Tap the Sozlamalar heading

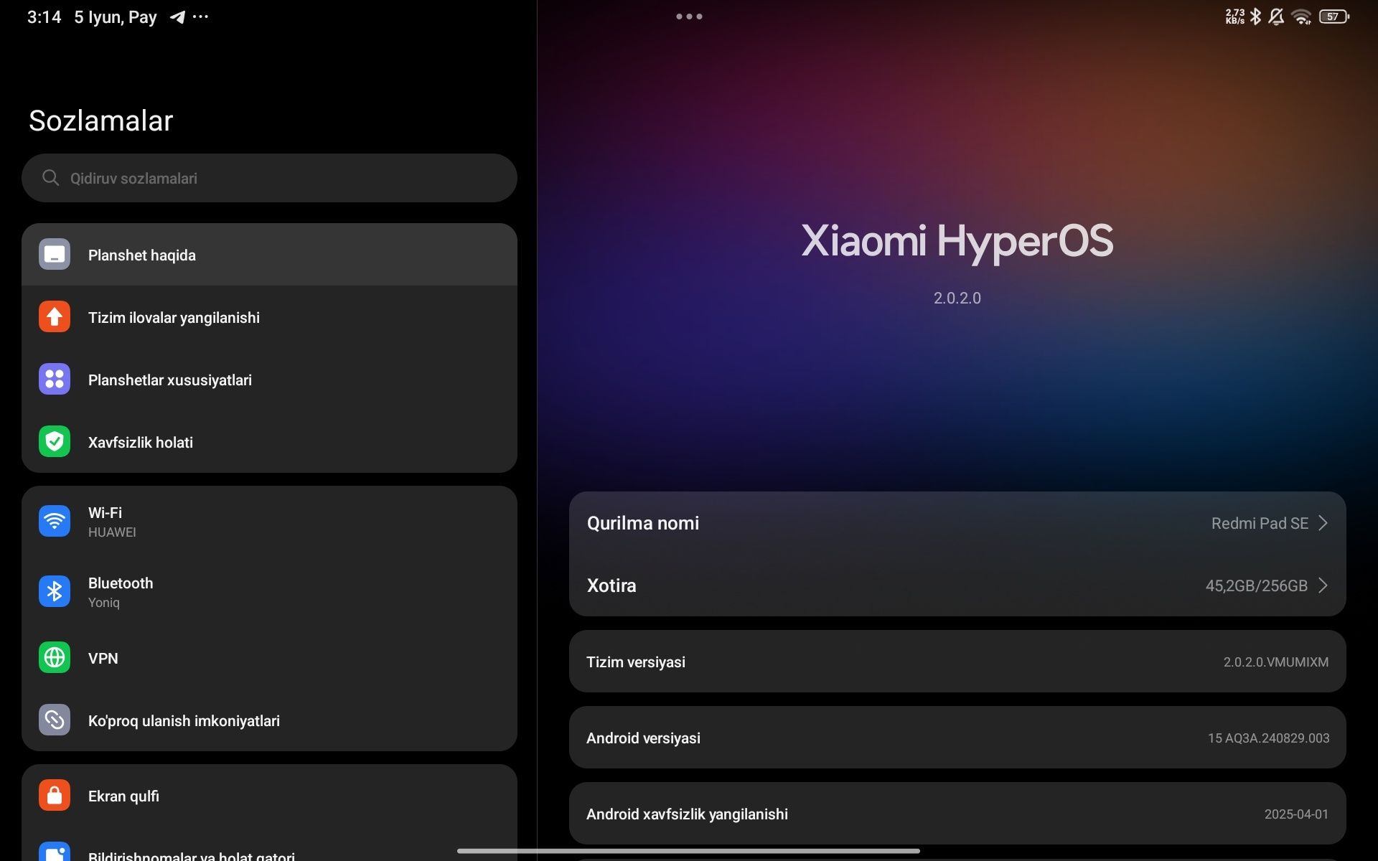point(101,121)
